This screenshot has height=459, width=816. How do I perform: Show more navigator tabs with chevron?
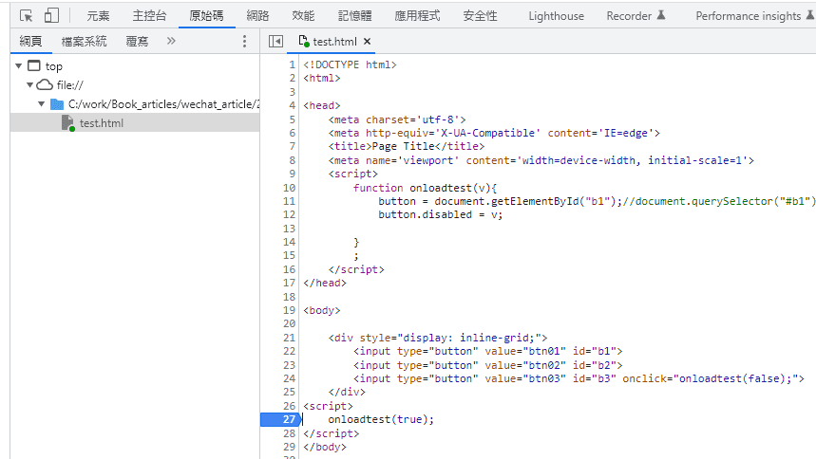pyautogui.click(x=171, y=41)
